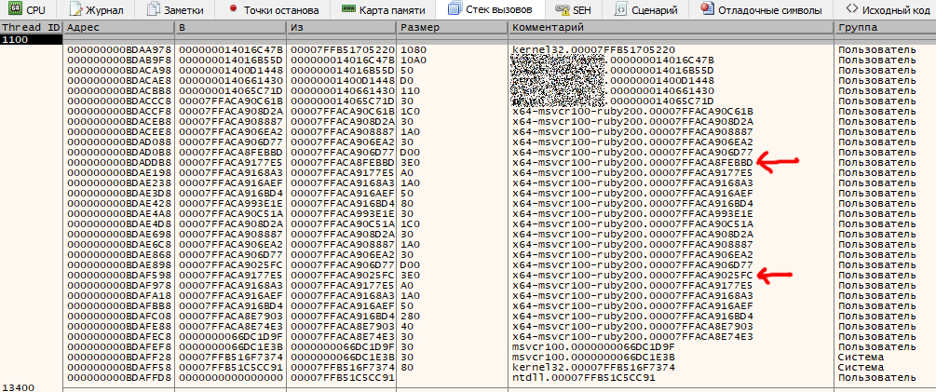The width and height of the screenshot is (936, 392).
Task: Select address 000000000BDADDB8
Action: [x=119, y=162]
